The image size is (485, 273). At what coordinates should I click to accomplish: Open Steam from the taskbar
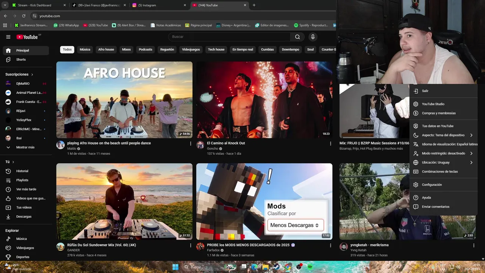[x=276, y=267]
